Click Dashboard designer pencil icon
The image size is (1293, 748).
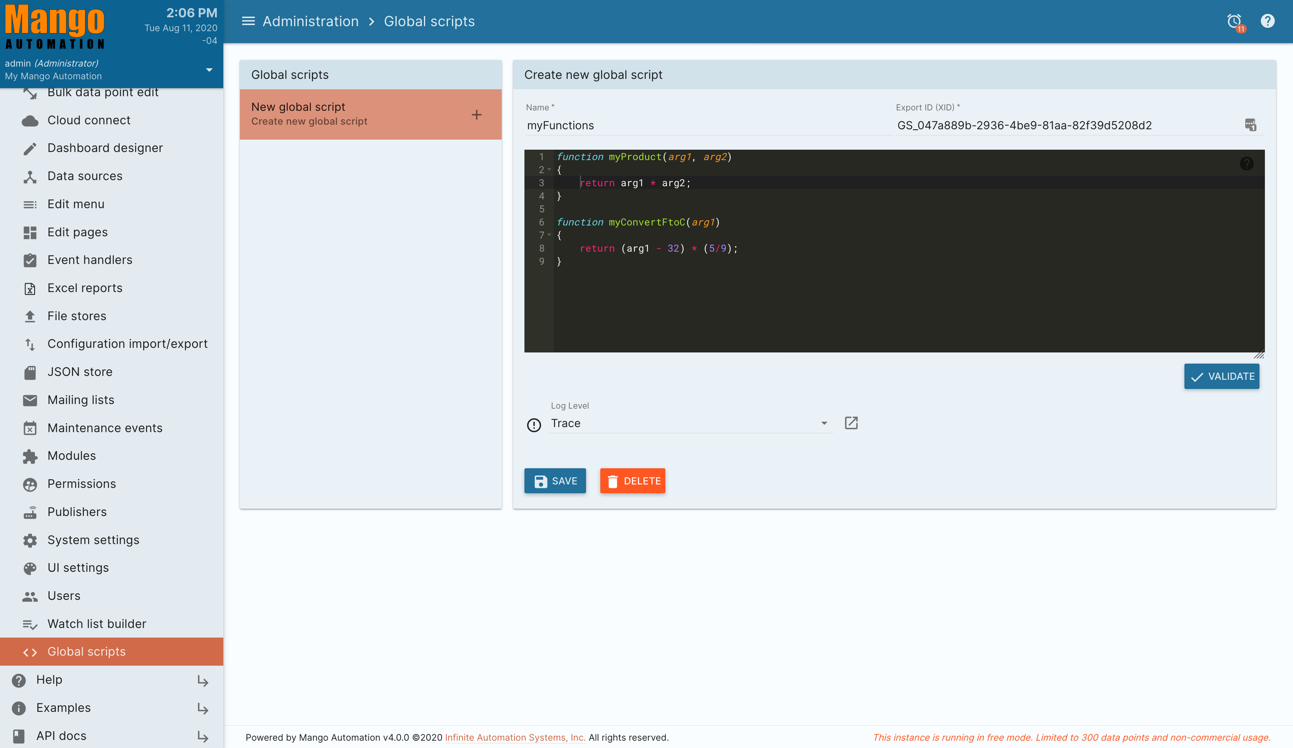30,148
